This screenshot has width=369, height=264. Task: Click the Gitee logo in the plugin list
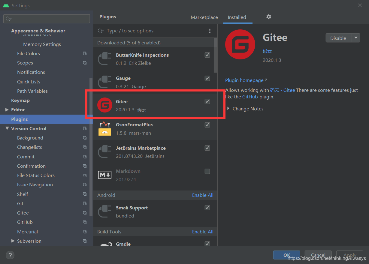point(104,105)
